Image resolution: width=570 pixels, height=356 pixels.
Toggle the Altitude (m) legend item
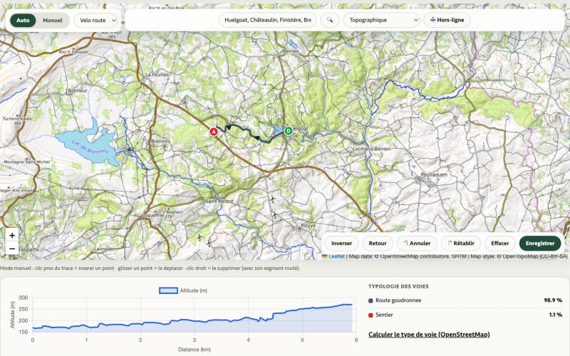click(x=183, y=290)
